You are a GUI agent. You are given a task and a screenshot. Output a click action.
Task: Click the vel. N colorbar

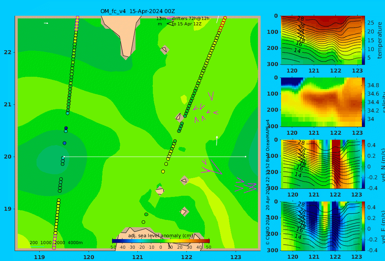[x=363, y=164]
